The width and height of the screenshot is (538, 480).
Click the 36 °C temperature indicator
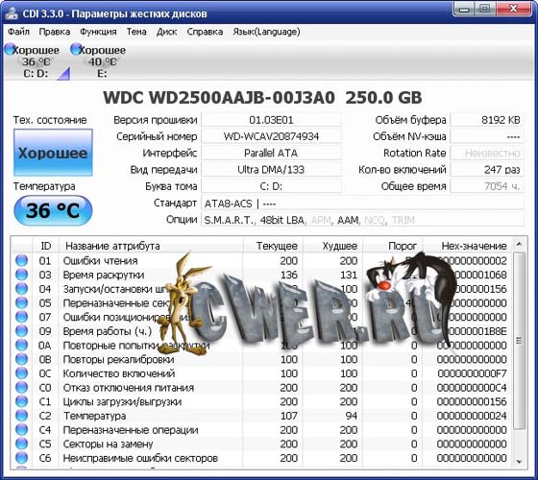(x=53, y=210)
